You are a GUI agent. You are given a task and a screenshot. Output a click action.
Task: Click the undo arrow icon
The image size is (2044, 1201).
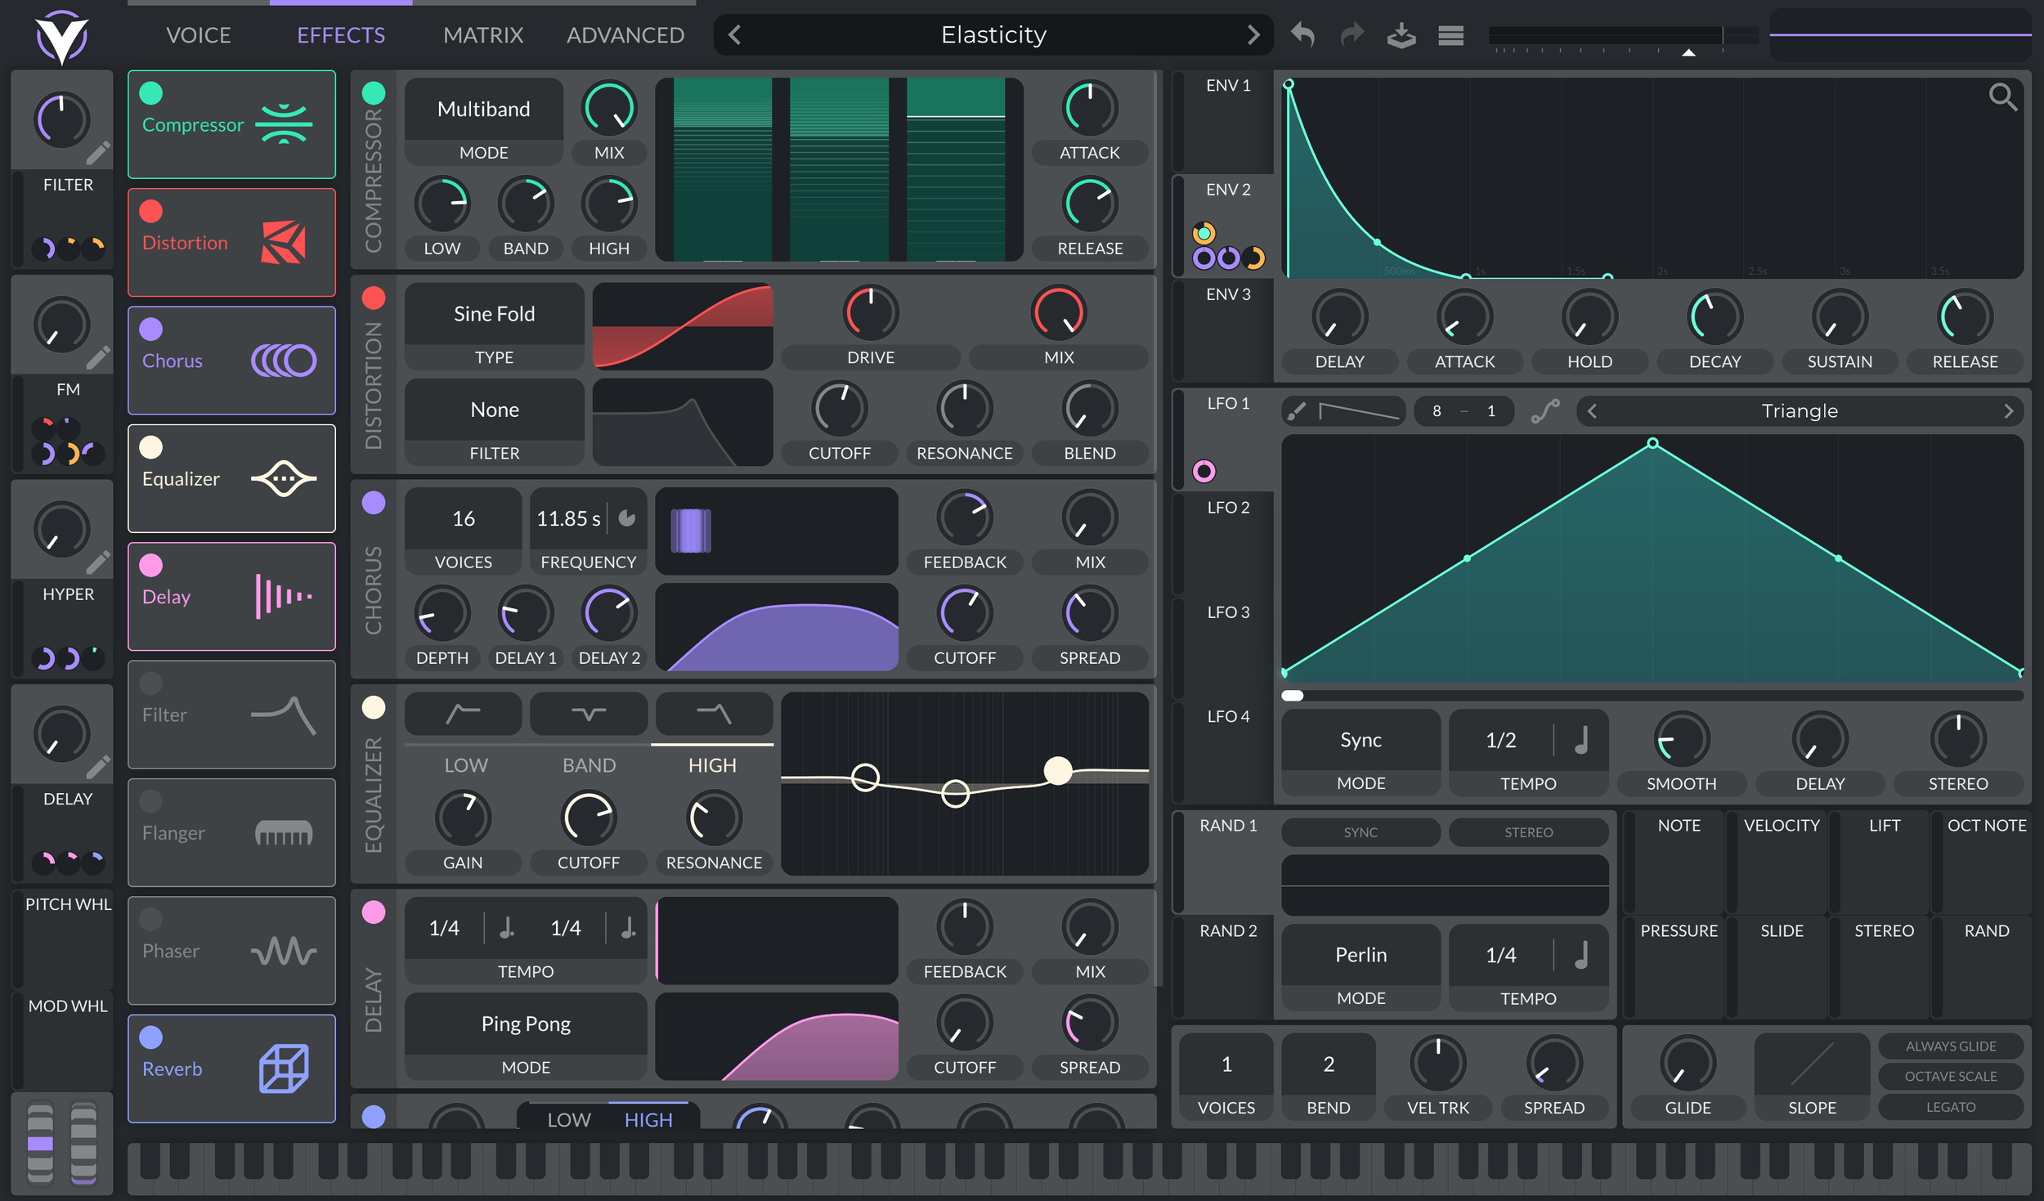(x=1302, y=35)
